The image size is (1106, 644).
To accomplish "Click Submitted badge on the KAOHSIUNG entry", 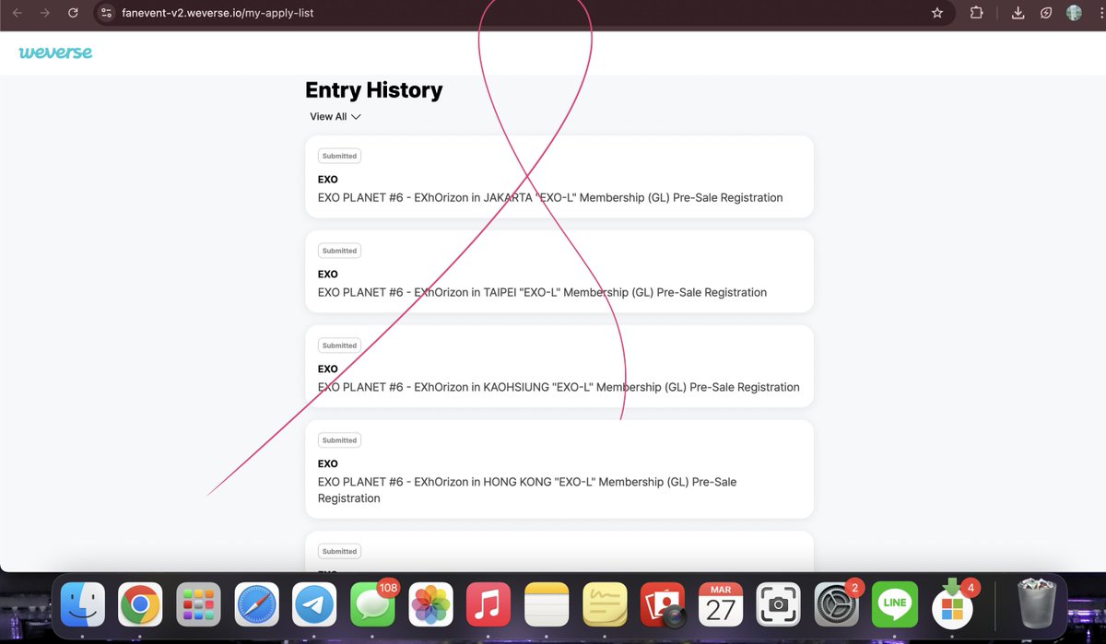I will coord(339,345).
